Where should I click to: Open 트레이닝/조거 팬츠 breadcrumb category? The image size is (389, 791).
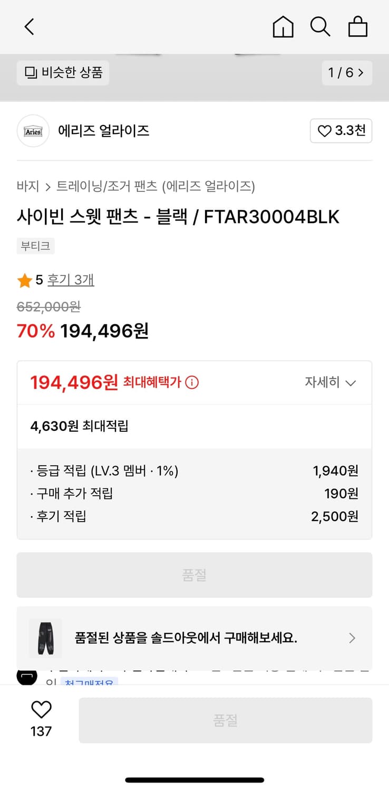tap(107, 186)
